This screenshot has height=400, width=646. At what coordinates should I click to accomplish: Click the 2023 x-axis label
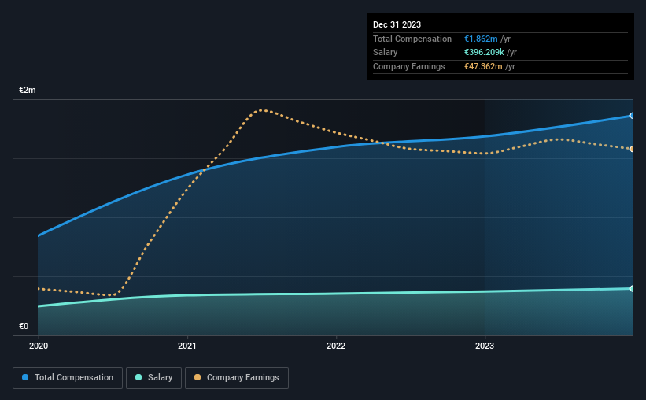[485, 346]
